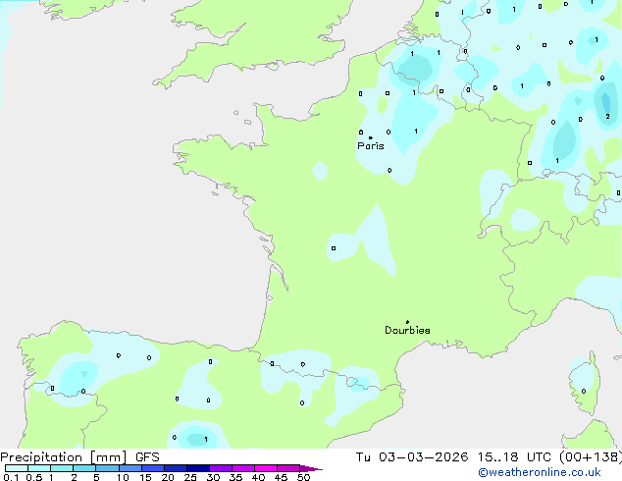Click the '50' legend scale label

point(303,477)
